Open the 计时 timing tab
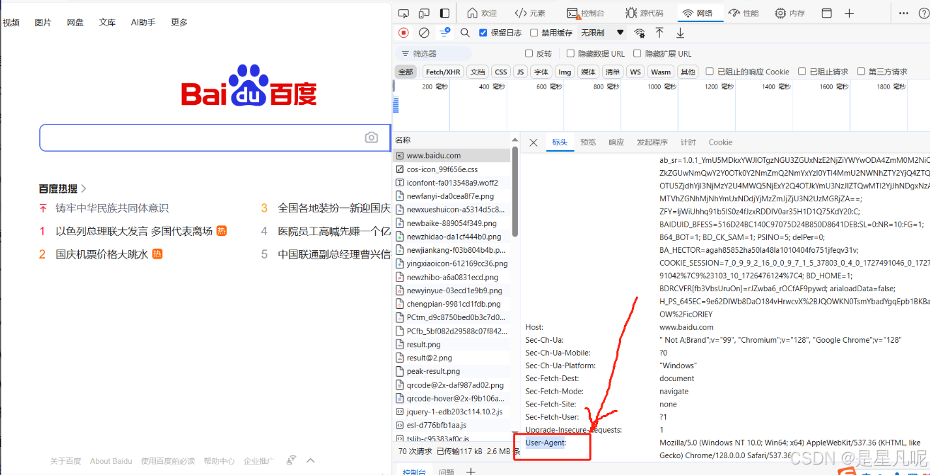 (x=688, y=142)
